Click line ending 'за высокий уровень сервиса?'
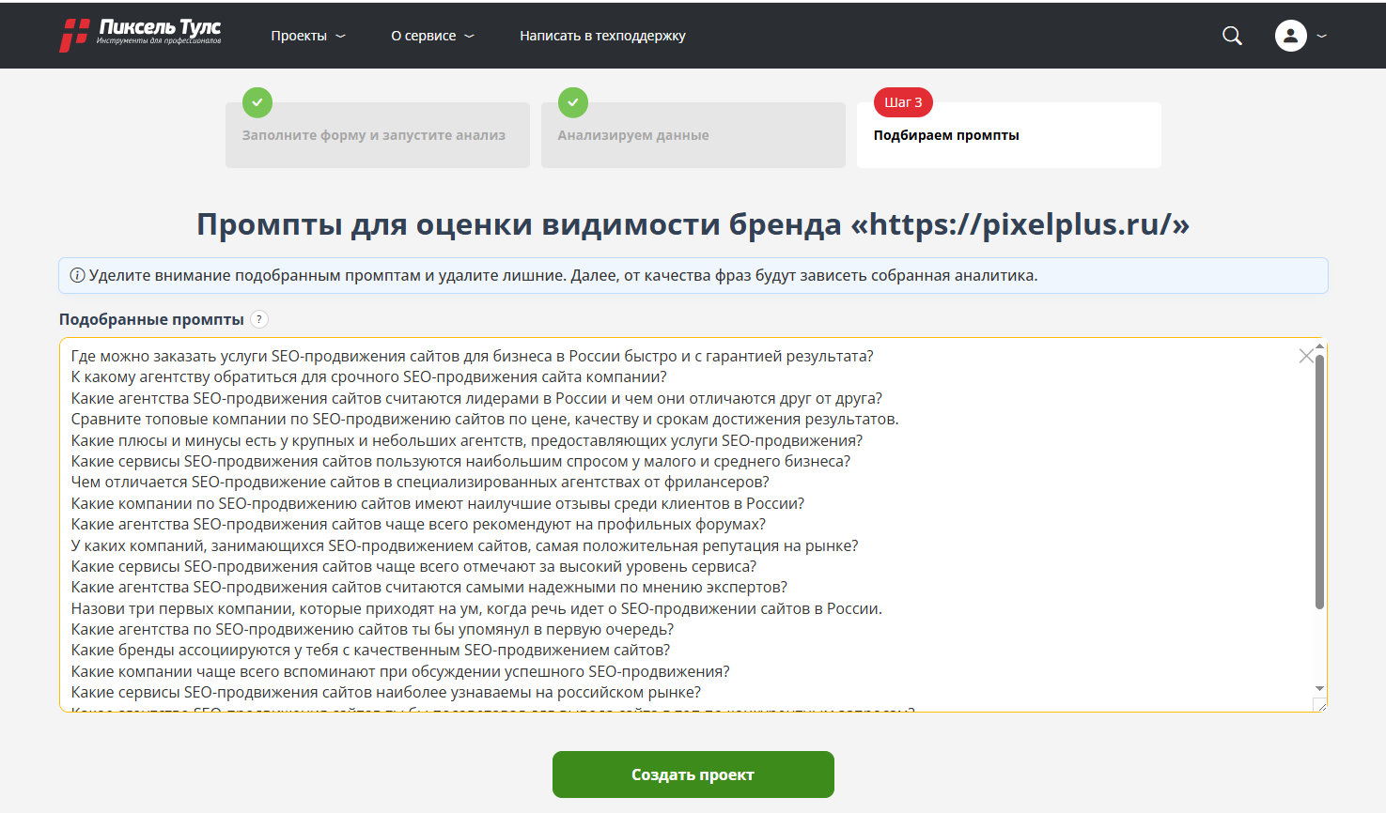The image size is (1386, 813). [x=413, y=566]
